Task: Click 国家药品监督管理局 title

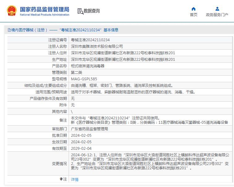Action: (x=45, y=9)
